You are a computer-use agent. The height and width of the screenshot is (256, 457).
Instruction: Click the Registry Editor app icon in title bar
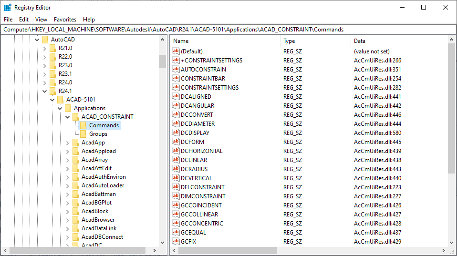8,7
